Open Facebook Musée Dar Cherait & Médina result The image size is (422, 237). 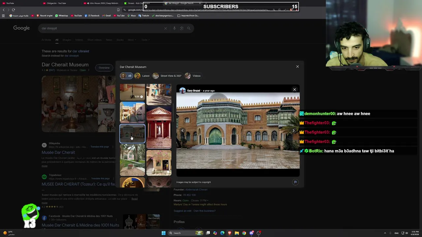[80, 225]
